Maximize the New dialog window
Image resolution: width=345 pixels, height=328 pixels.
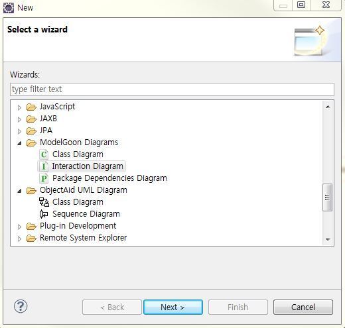point(301,5)
